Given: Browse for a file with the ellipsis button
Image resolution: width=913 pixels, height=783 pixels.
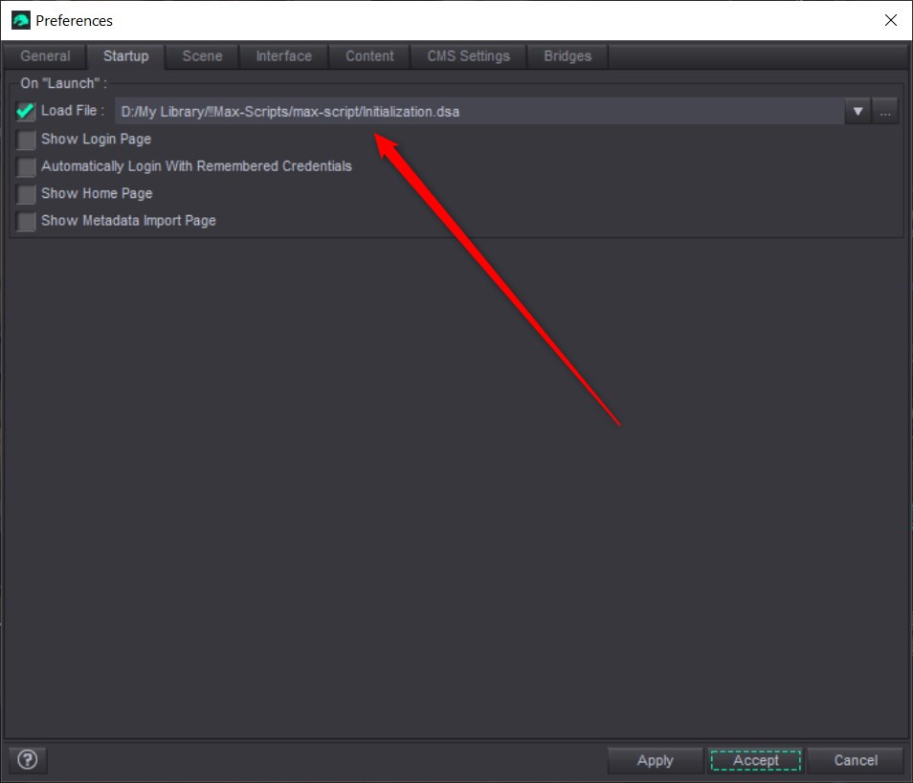Looking at the screenshot, I should pos(885,111).
